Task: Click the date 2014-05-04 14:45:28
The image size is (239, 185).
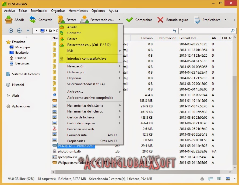Action: 193,146
